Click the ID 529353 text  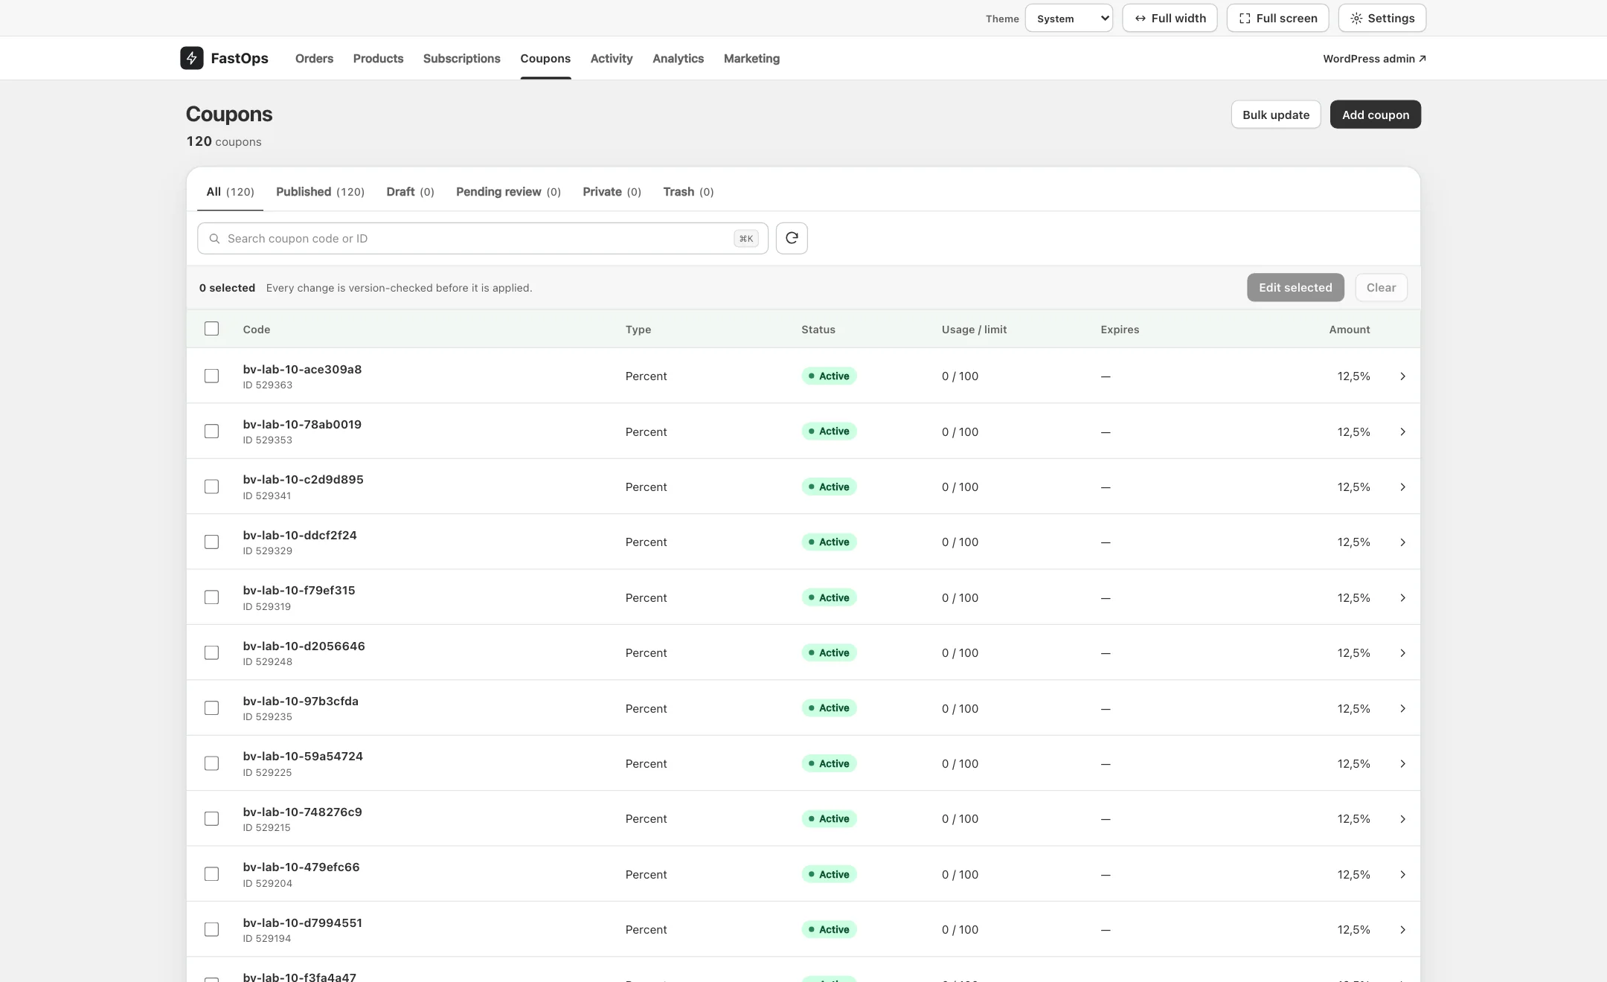(x=267, y=440)
